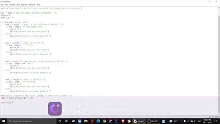
Task: Click the Ln/Col status bar indicator
Action: click(x=214, y=117)
